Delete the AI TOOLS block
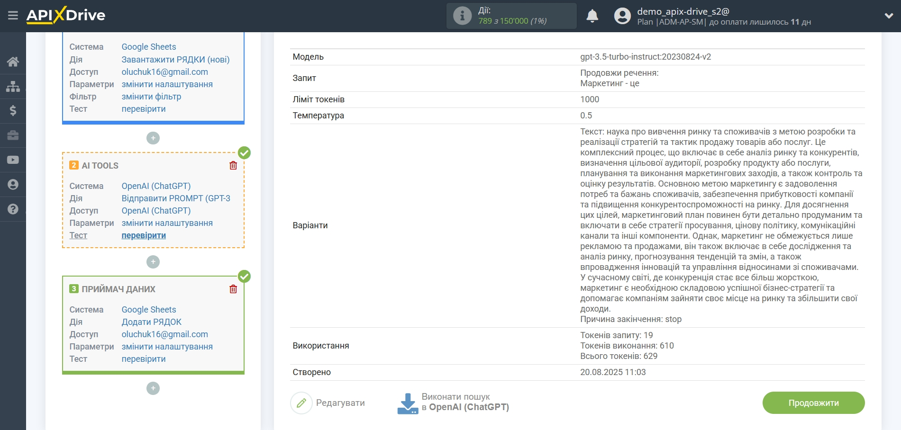This screenshot has width=901, height=430. coord(233,165)
